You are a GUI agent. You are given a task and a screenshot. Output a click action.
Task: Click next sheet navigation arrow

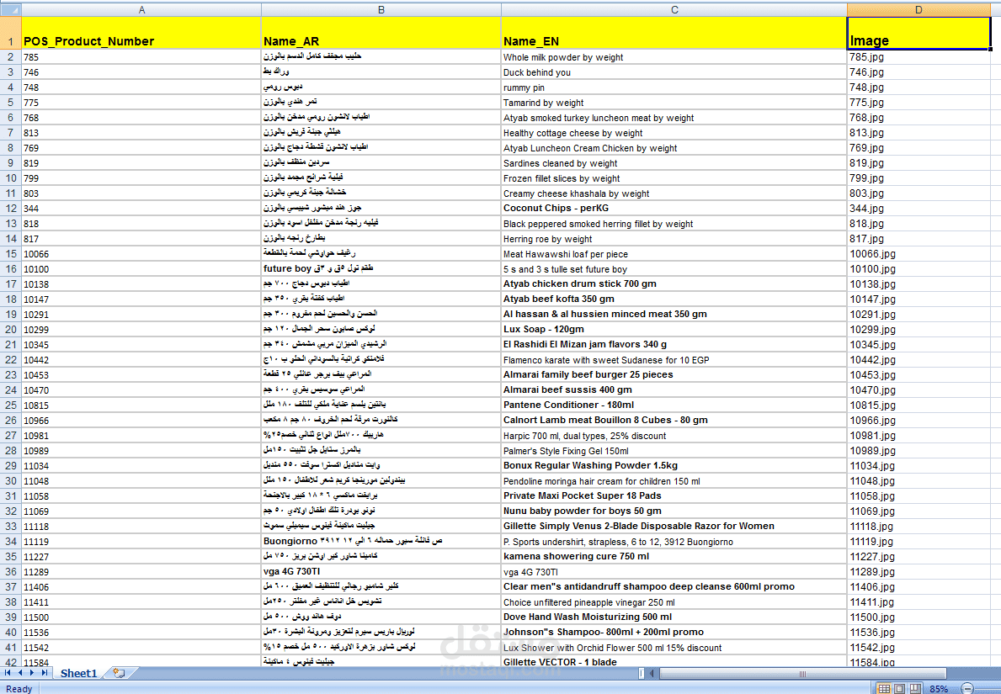coord(32,673)
